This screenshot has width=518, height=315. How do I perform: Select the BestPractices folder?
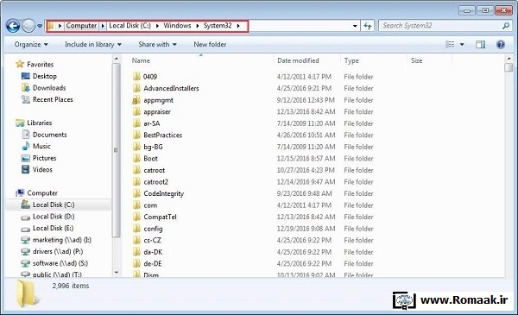(163, 135)
